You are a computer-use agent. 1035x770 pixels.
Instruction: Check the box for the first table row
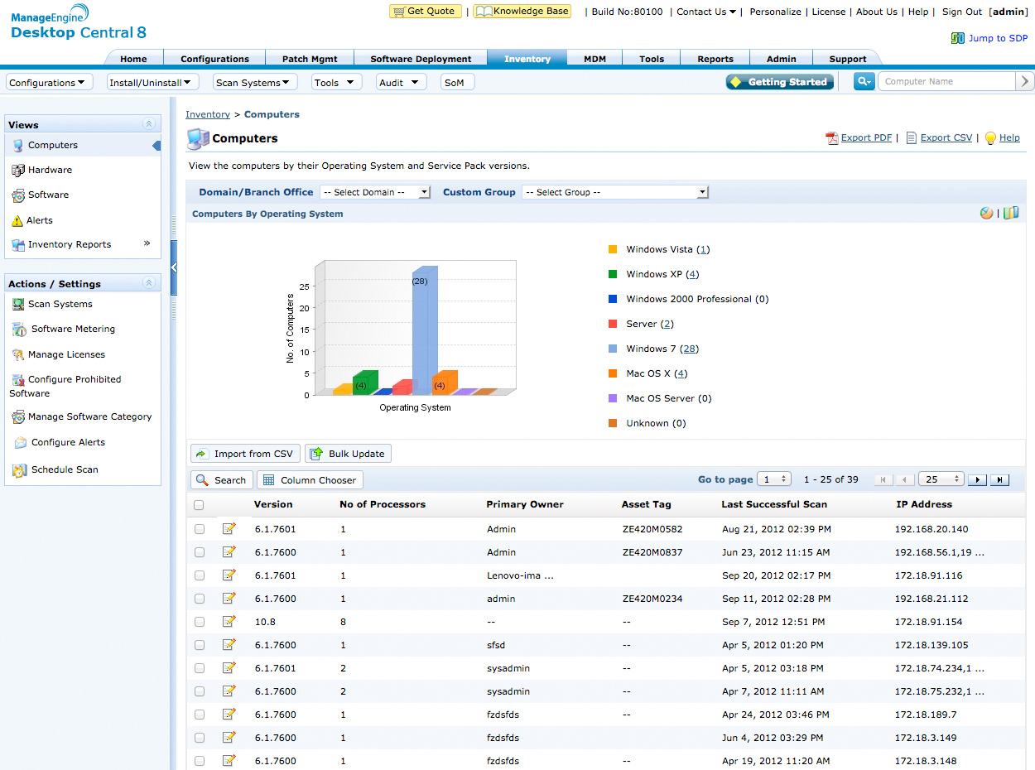(x=200, y=529)
